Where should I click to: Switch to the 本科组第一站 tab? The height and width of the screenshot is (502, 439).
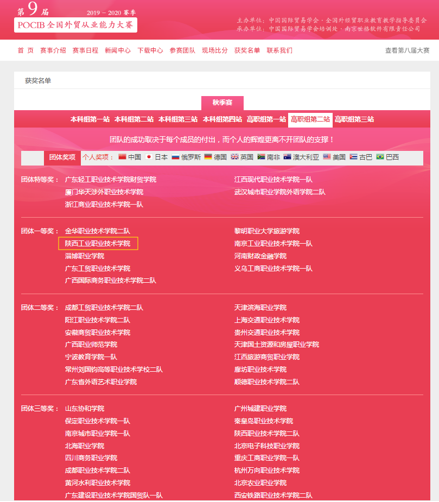point(90,119)
